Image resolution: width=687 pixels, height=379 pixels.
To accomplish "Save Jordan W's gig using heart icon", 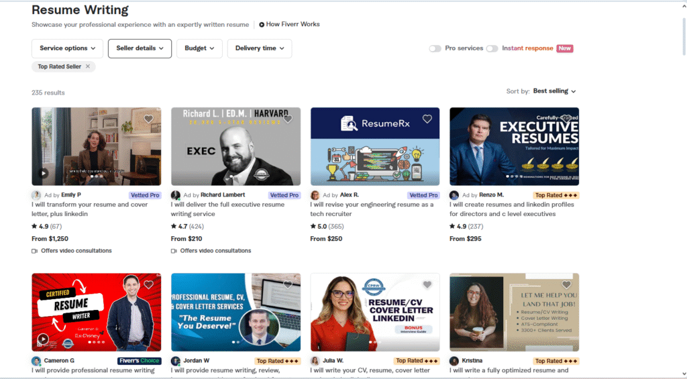I will (x=288, y=285).
